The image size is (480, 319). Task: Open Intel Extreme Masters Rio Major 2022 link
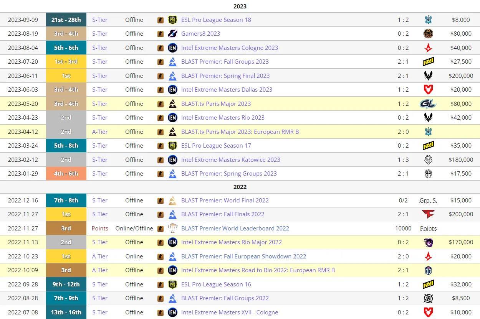(x=232, y=242)
